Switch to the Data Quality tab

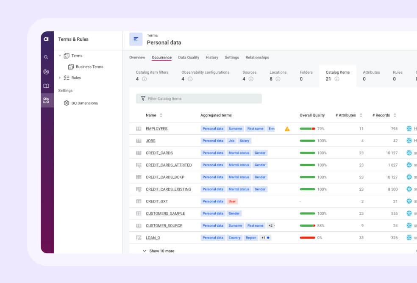pyautogui.click(x=189, y=58)
